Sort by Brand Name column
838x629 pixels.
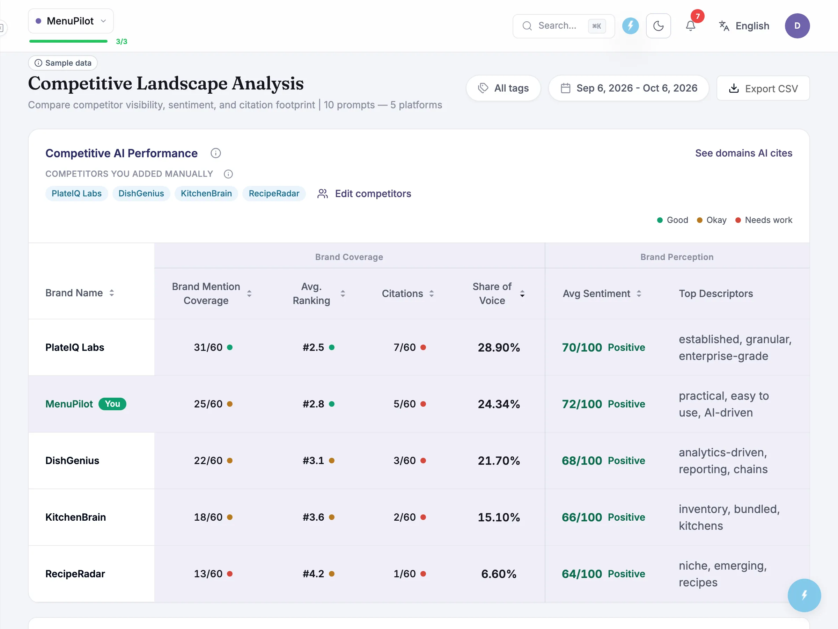80,293
